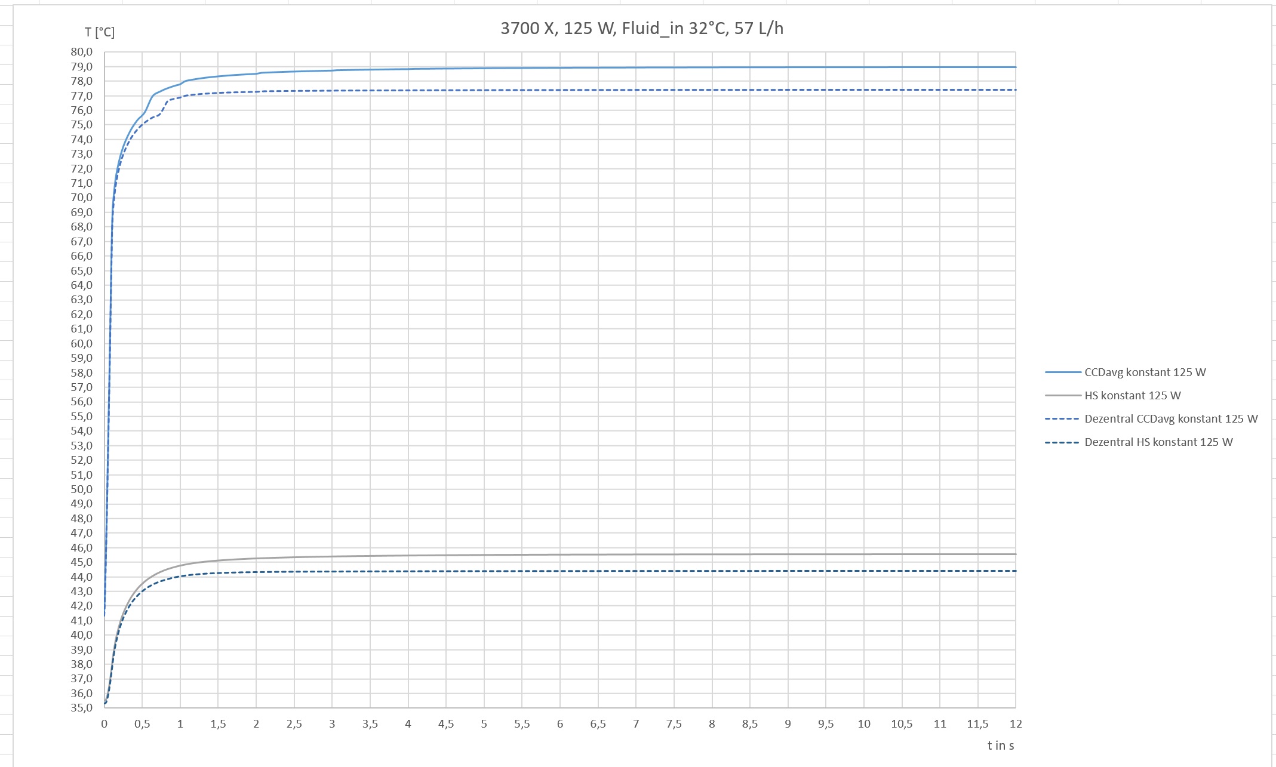Viewport: 1276px width, 767px height.
Task: Click dashed blue legend sample for Dezentral CCDavg
Action: pyautogui.click(x=1063, y=419)
